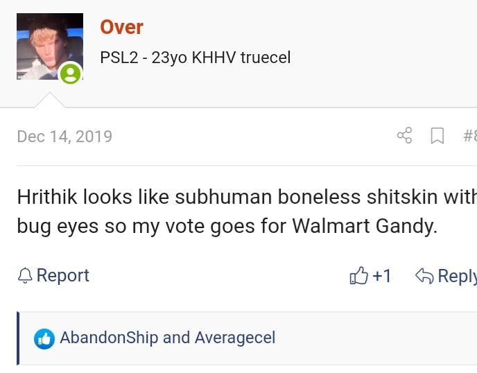Screen dimensions: 477x373
Task: Click the reply arrow icon
Action: point(424,276)
